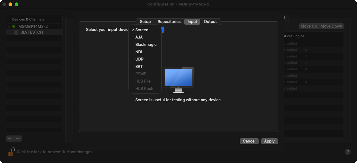357x163 pixels.
Task: Choose Blackmagic as input device
Action: [146, 44]
